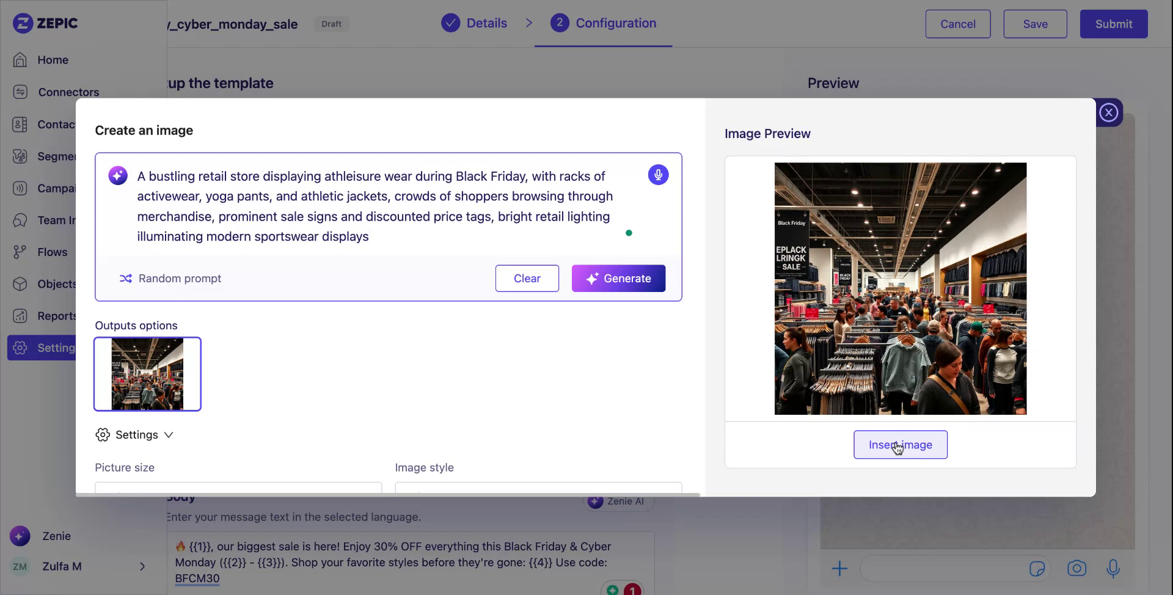This screenshot has height=595, width=1173.
Task: Select the Home icon in the sidebar
Action: point(20,59)
